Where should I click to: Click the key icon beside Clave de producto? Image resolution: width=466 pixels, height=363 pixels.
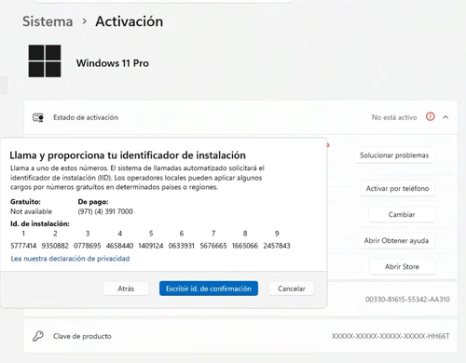coord(38,336)
